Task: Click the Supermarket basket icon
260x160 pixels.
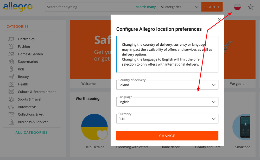Action: click(11, 61)
